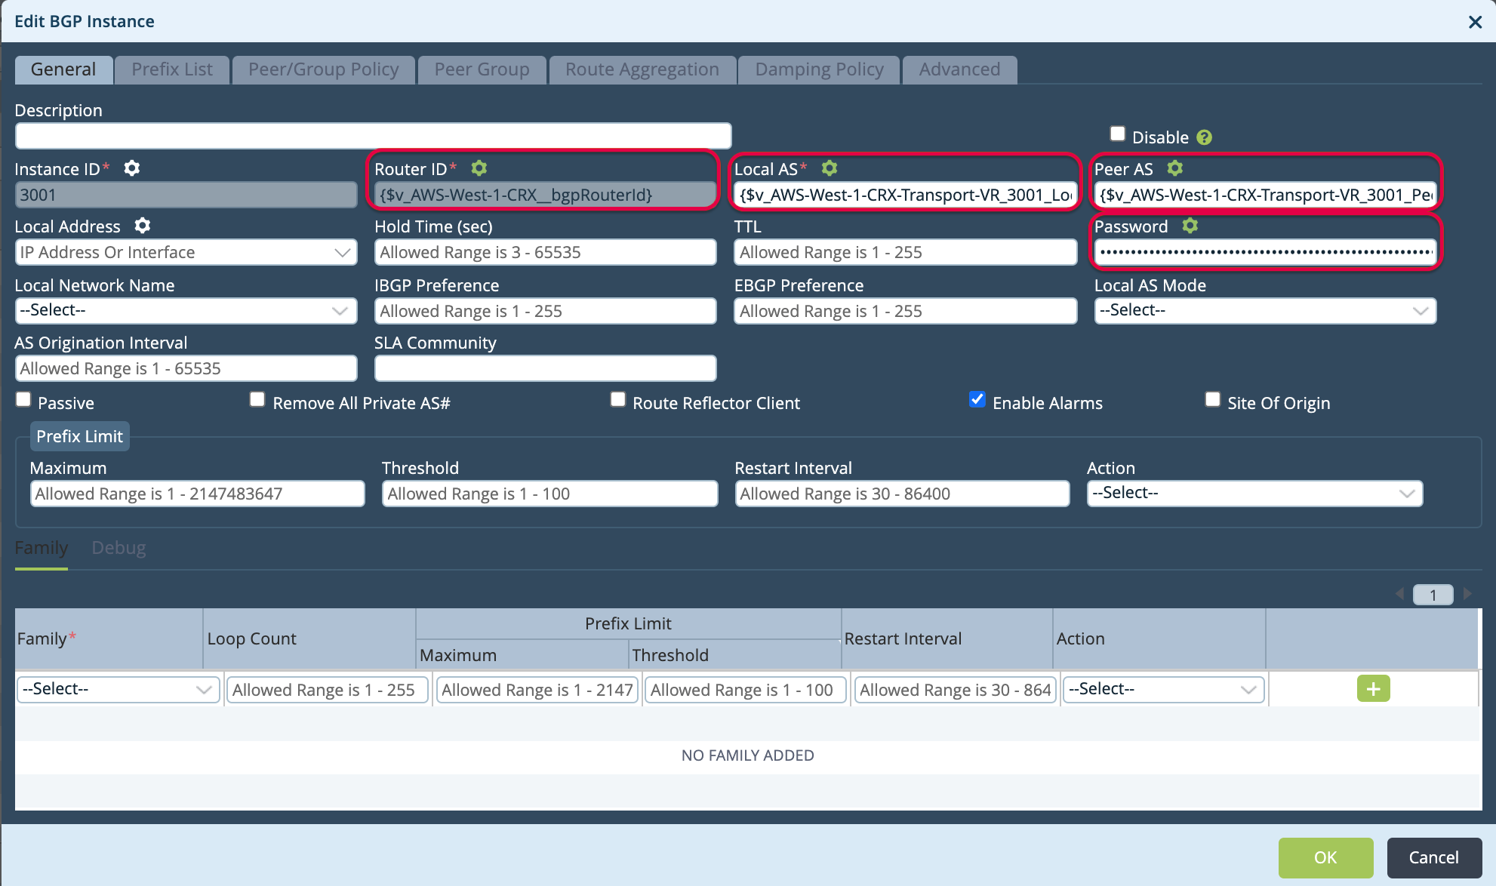Click the Local Address gear icon
1496x886 pixels.
point(143,226)
